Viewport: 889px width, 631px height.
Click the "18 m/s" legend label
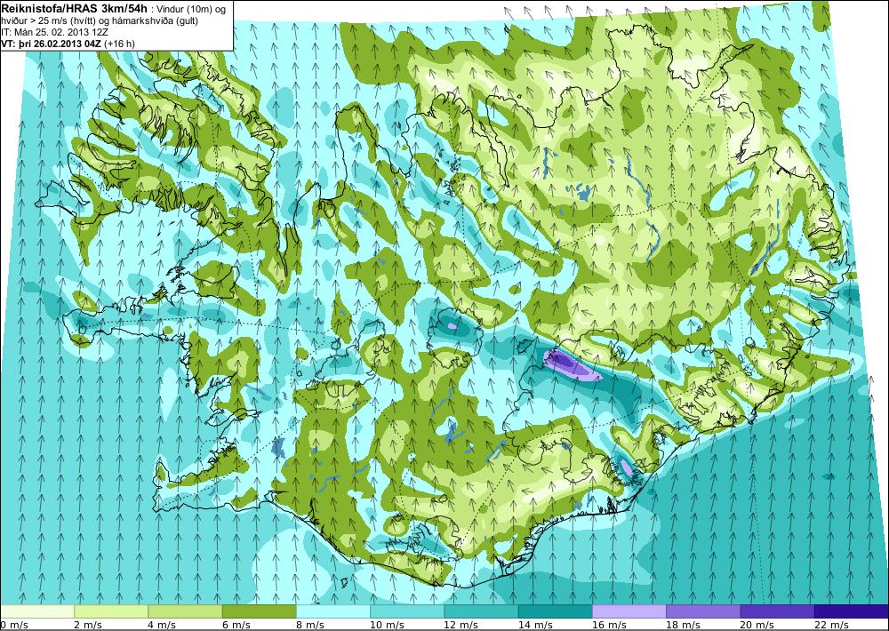pyautogui.click(x=683, y=625)
